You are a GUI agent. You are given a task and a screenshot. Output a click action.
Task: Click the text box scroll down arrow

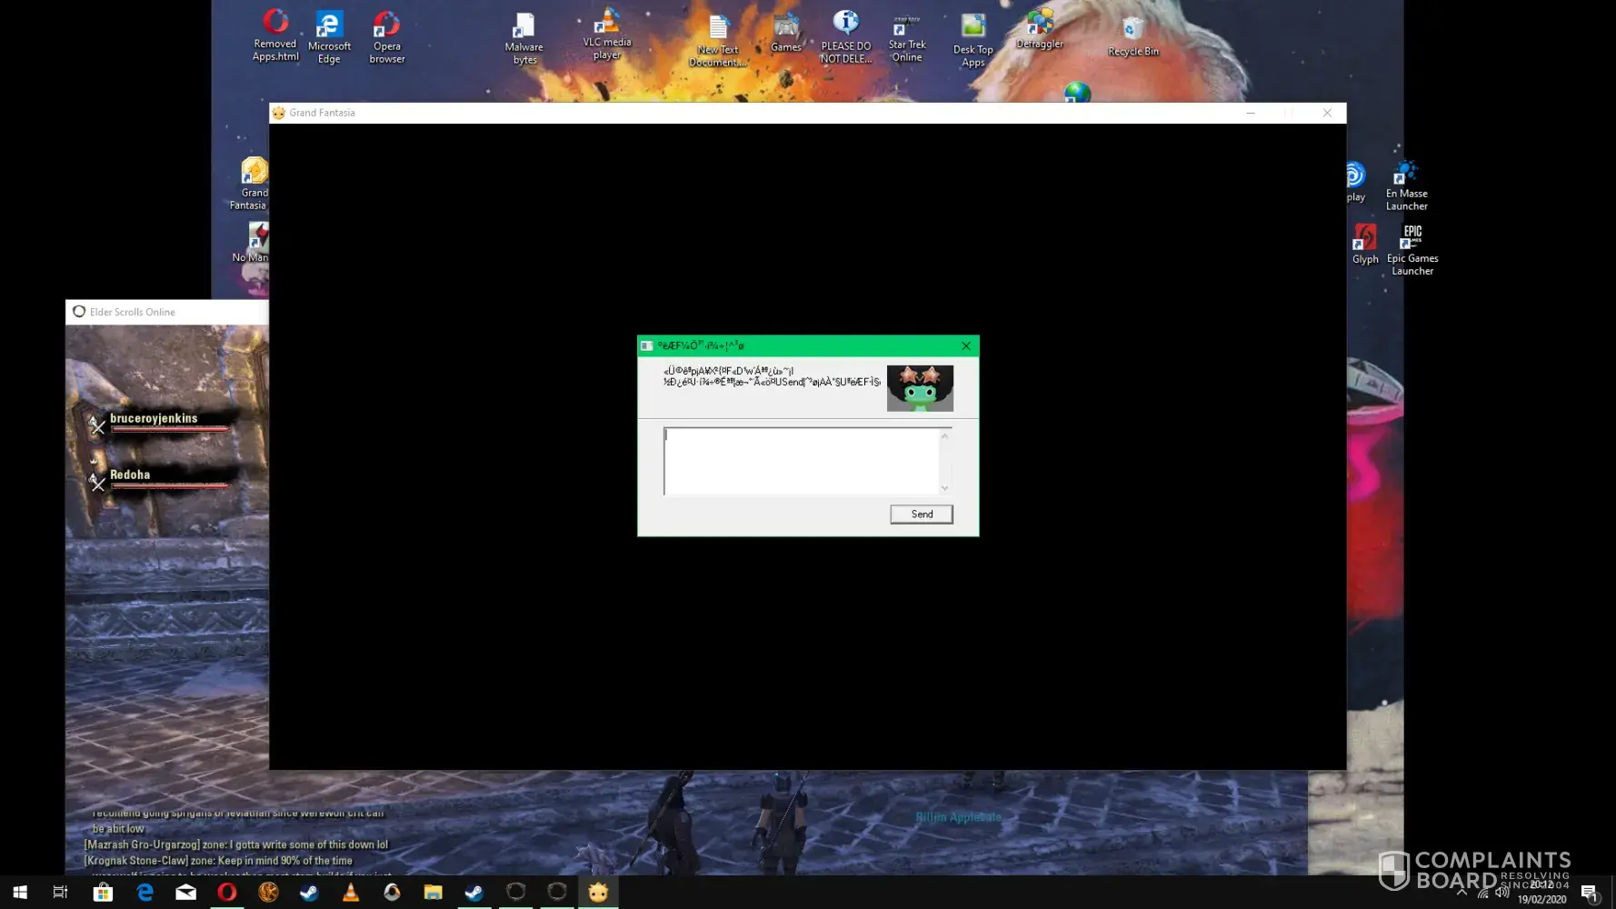945,488
